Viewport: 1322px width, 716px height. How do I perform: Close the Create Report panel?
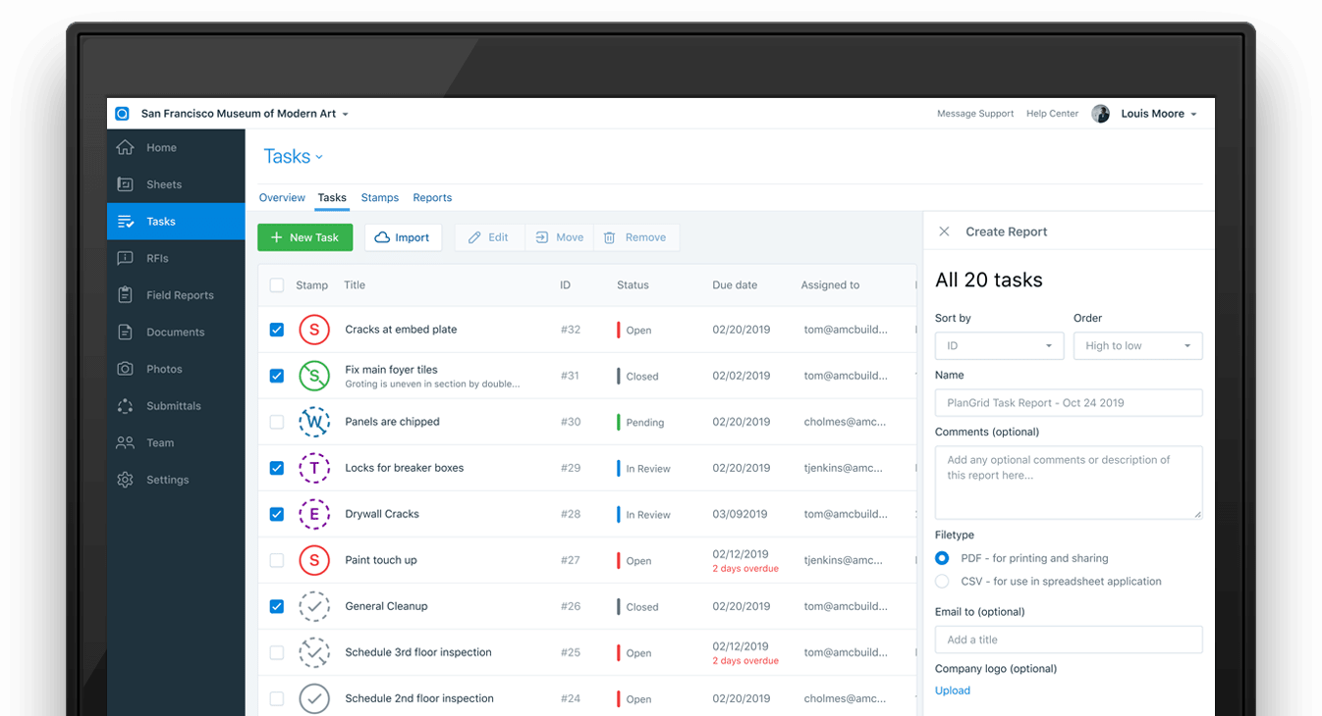tap(944, 231)
